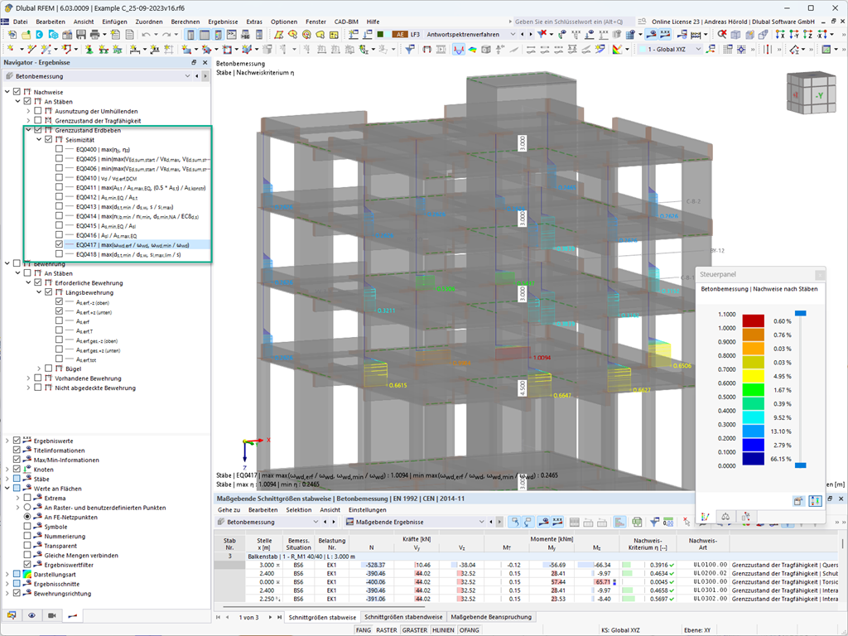Toggle the Ausnutzung der Umhüllenden checkbox
This screenshot has height=636, width=848.
[x=38, y=110]
